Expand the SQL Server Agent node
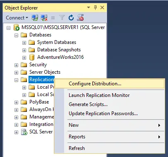This screenshot has width=168, height=157. pyautogui.click(x=16, y=132)
